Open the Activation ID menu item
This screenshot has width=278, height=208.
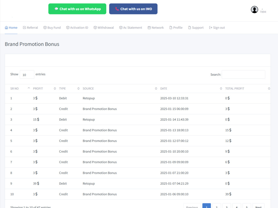click(x=77, y=27)
